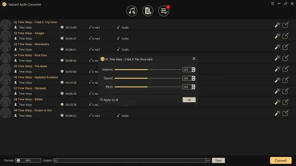
Task: Open effects wand for 07 Starseed
Action: [277, 91]
